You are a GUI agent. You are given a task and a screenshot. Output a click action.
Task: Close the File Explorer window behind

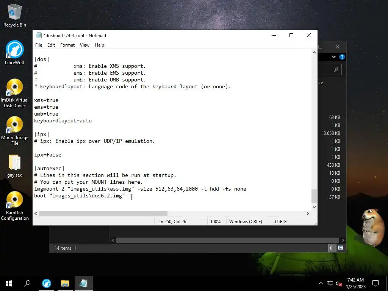click(x=338, y=47)
